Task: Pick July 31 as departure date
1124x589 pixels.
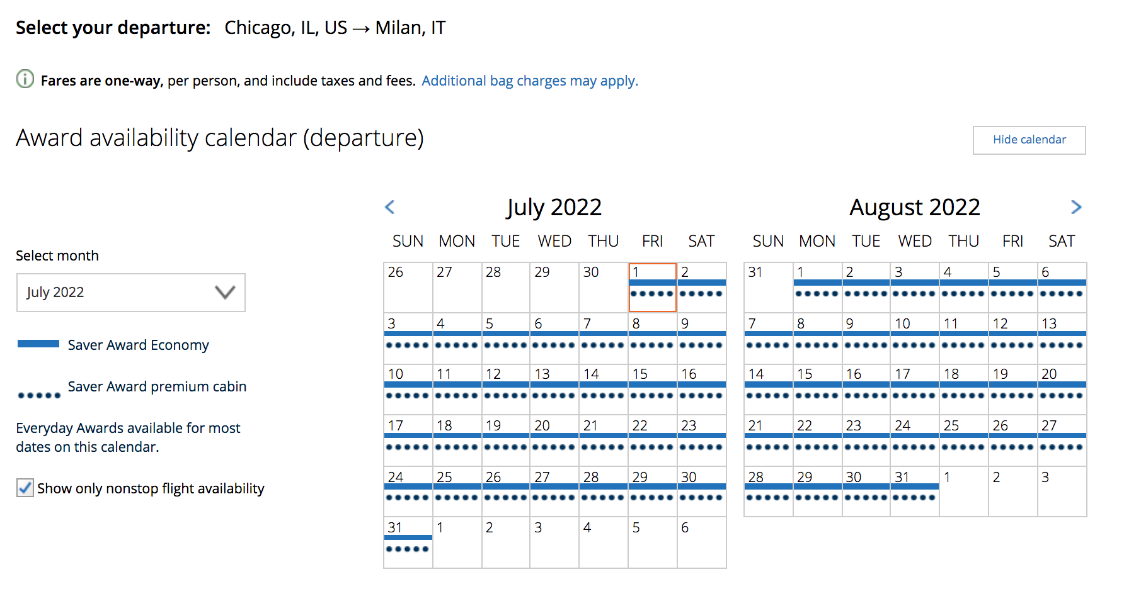Action: point(408,542)
